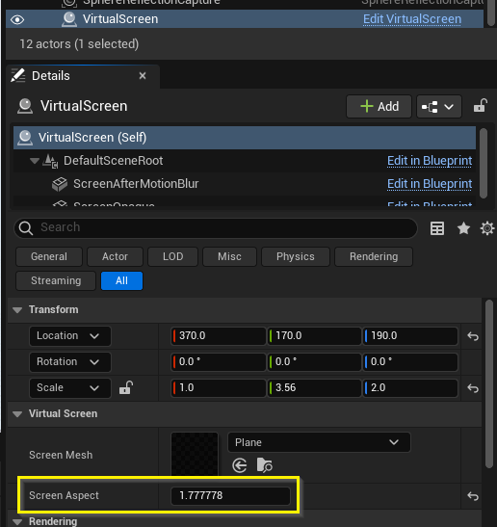
Task: Click the ScreenAfterMotionBlur mesh icon
Action: click(60, 184)
